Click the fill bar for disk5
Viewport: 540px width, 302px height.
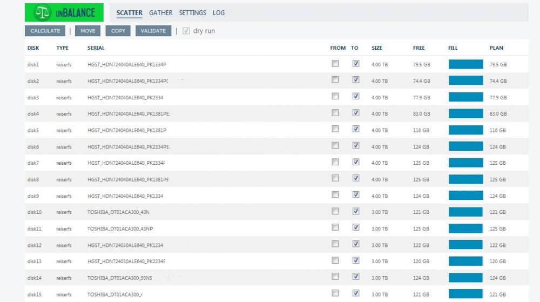[465, 130]
